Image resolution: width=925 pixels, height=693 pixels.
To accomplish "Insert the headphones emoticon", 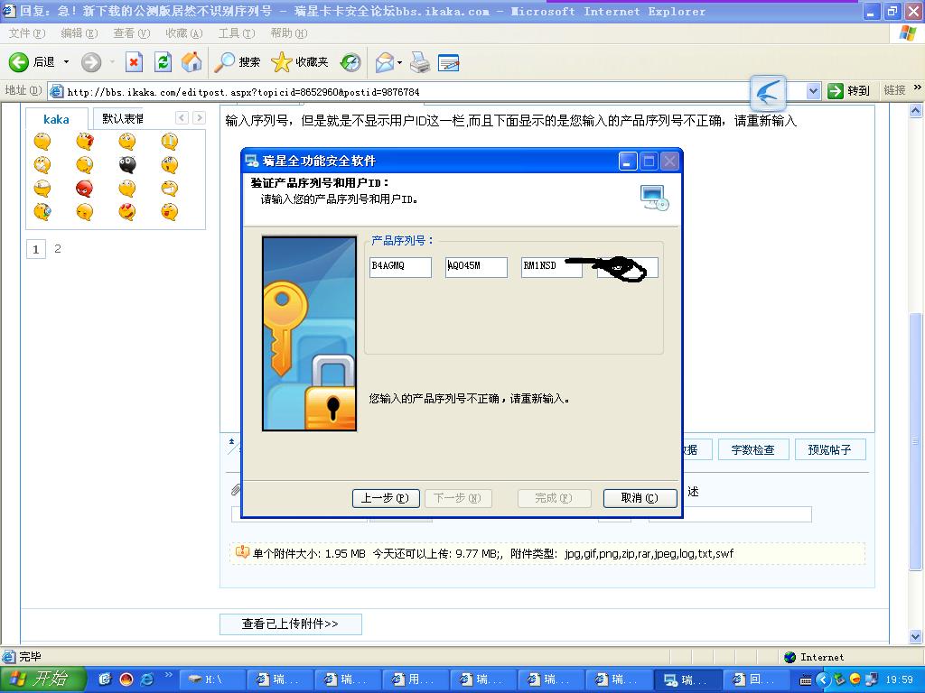I will 42,211.
